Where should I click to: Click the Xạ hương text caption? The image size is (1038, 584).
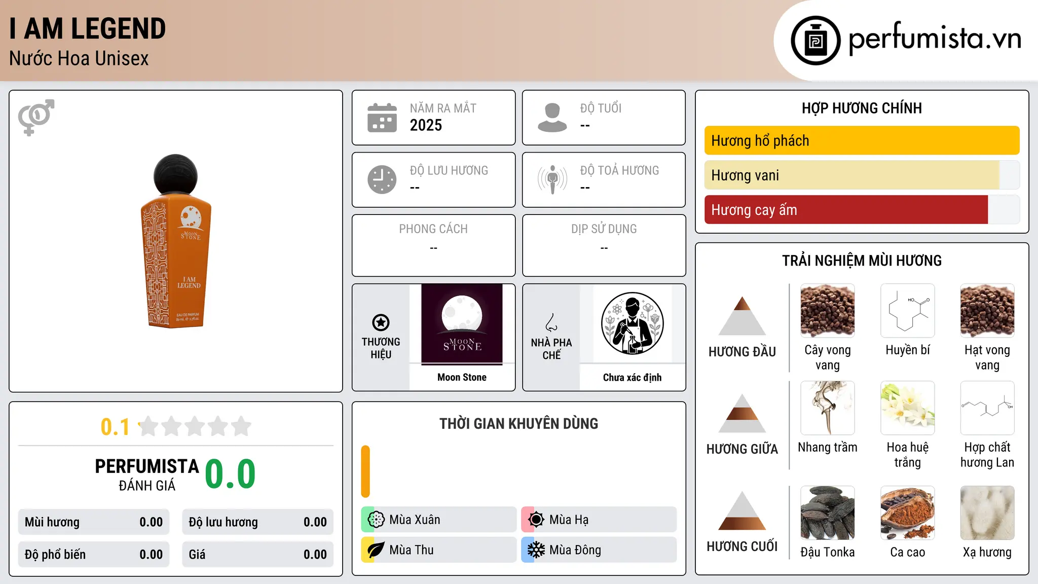(x=987, y=552)
